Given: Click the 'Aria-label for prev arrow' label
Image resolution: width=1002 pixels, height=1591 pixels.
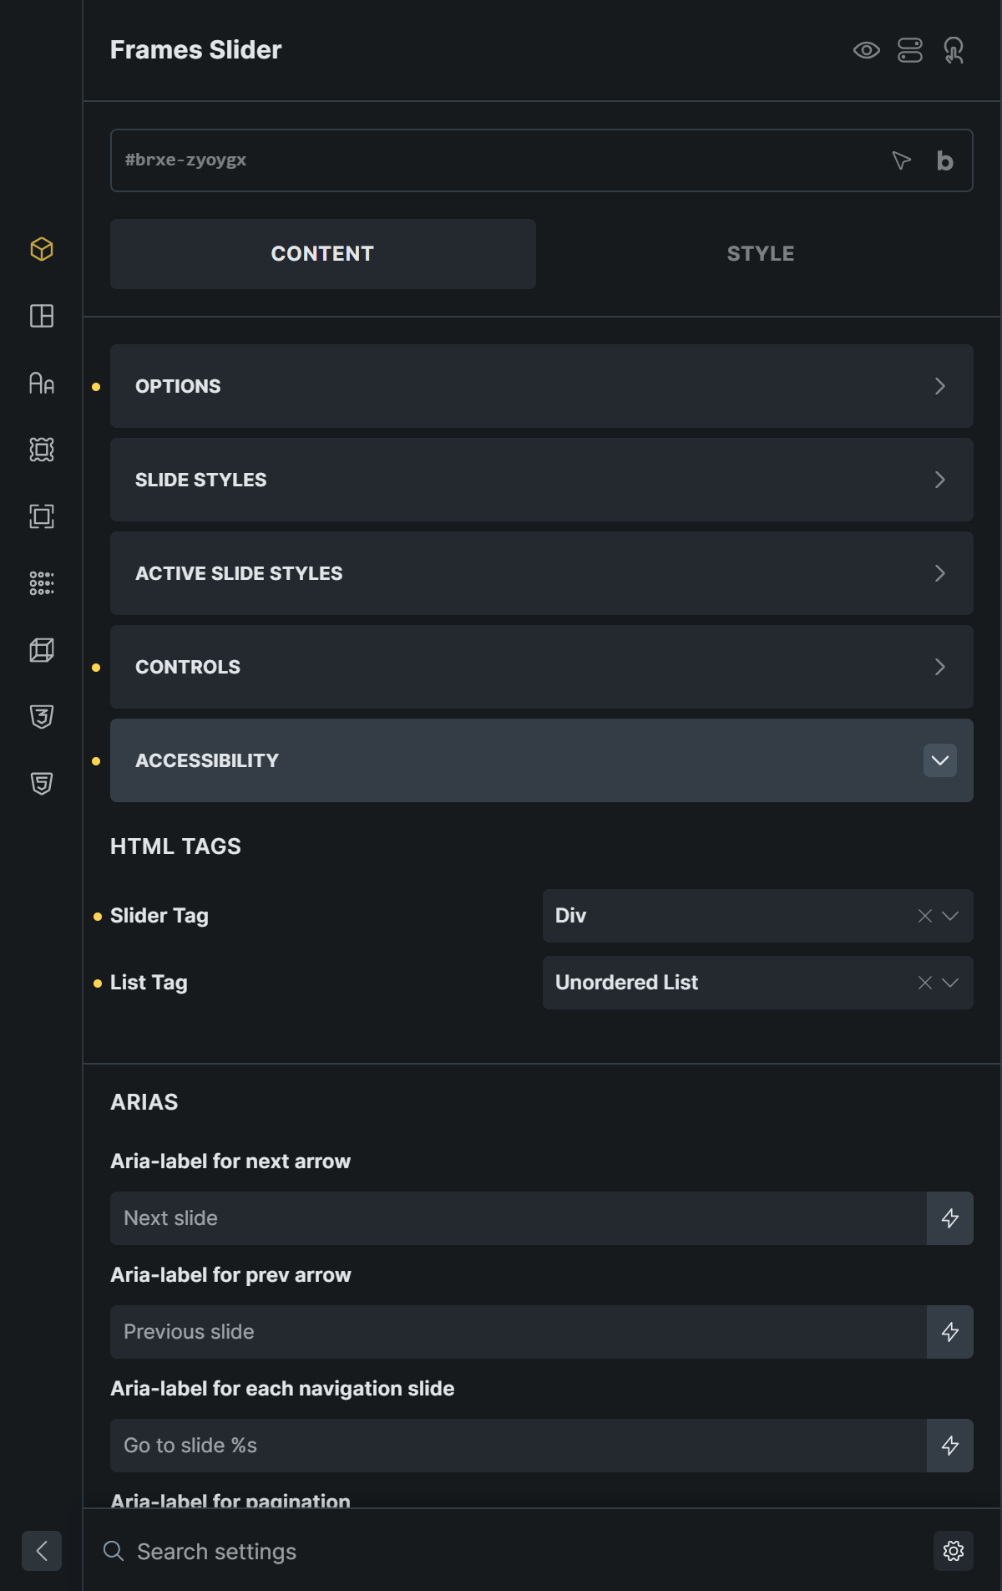Looking at the screenshot, I should point(230,1275).
